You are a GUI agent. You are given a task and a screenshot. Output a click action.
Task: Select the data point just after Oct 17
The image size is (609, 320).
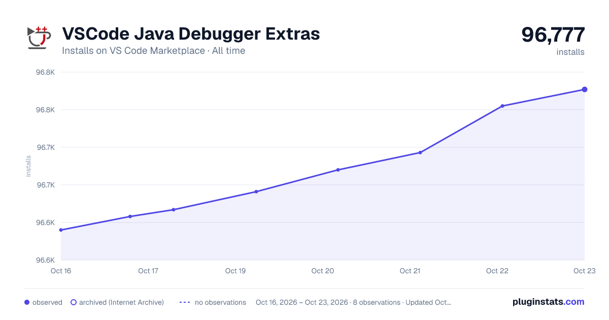(x=174, y=210)
